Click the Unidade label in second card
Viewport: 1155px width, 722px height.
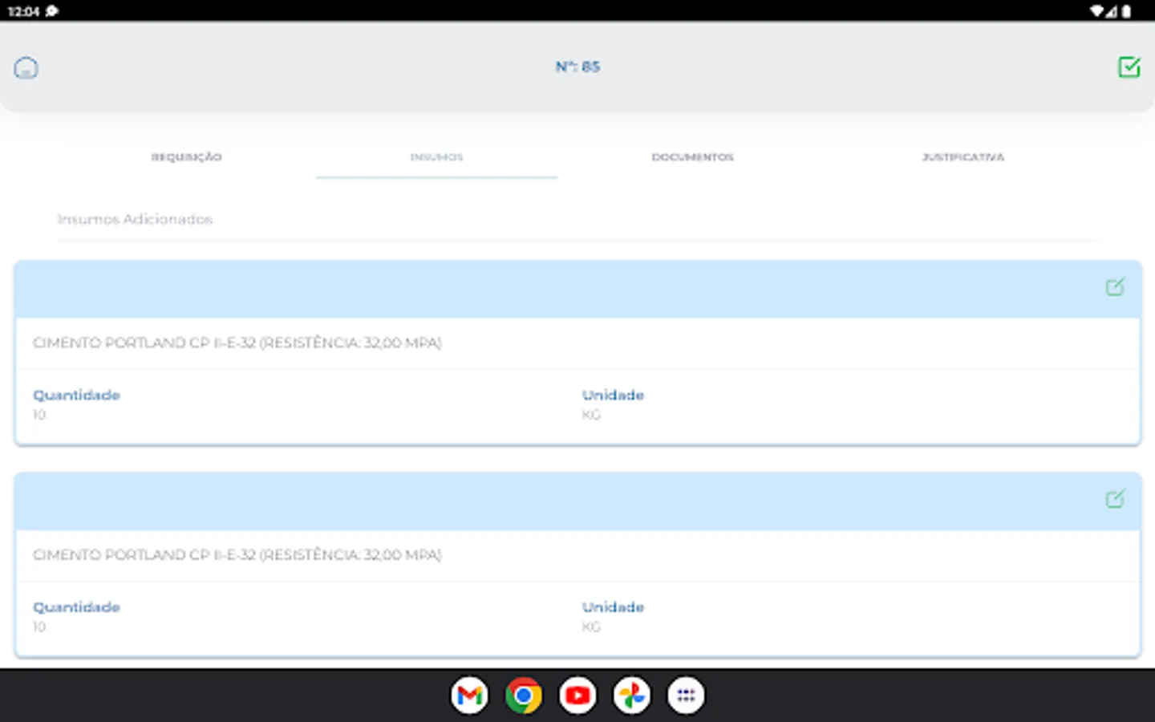pyautogui.click(x=613, y=607)
